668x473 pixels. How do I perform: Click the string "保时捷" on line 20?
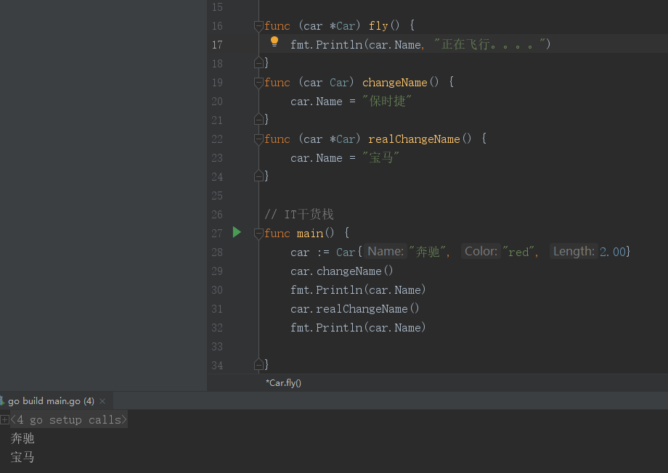coord(387,102)
